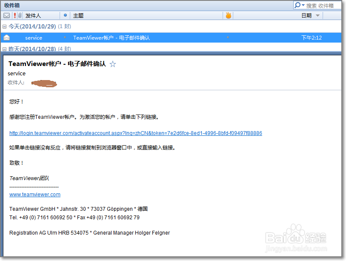Open the search scope dropdown arrow
Viewport: 346px width, 261px height.
[303, 5]
